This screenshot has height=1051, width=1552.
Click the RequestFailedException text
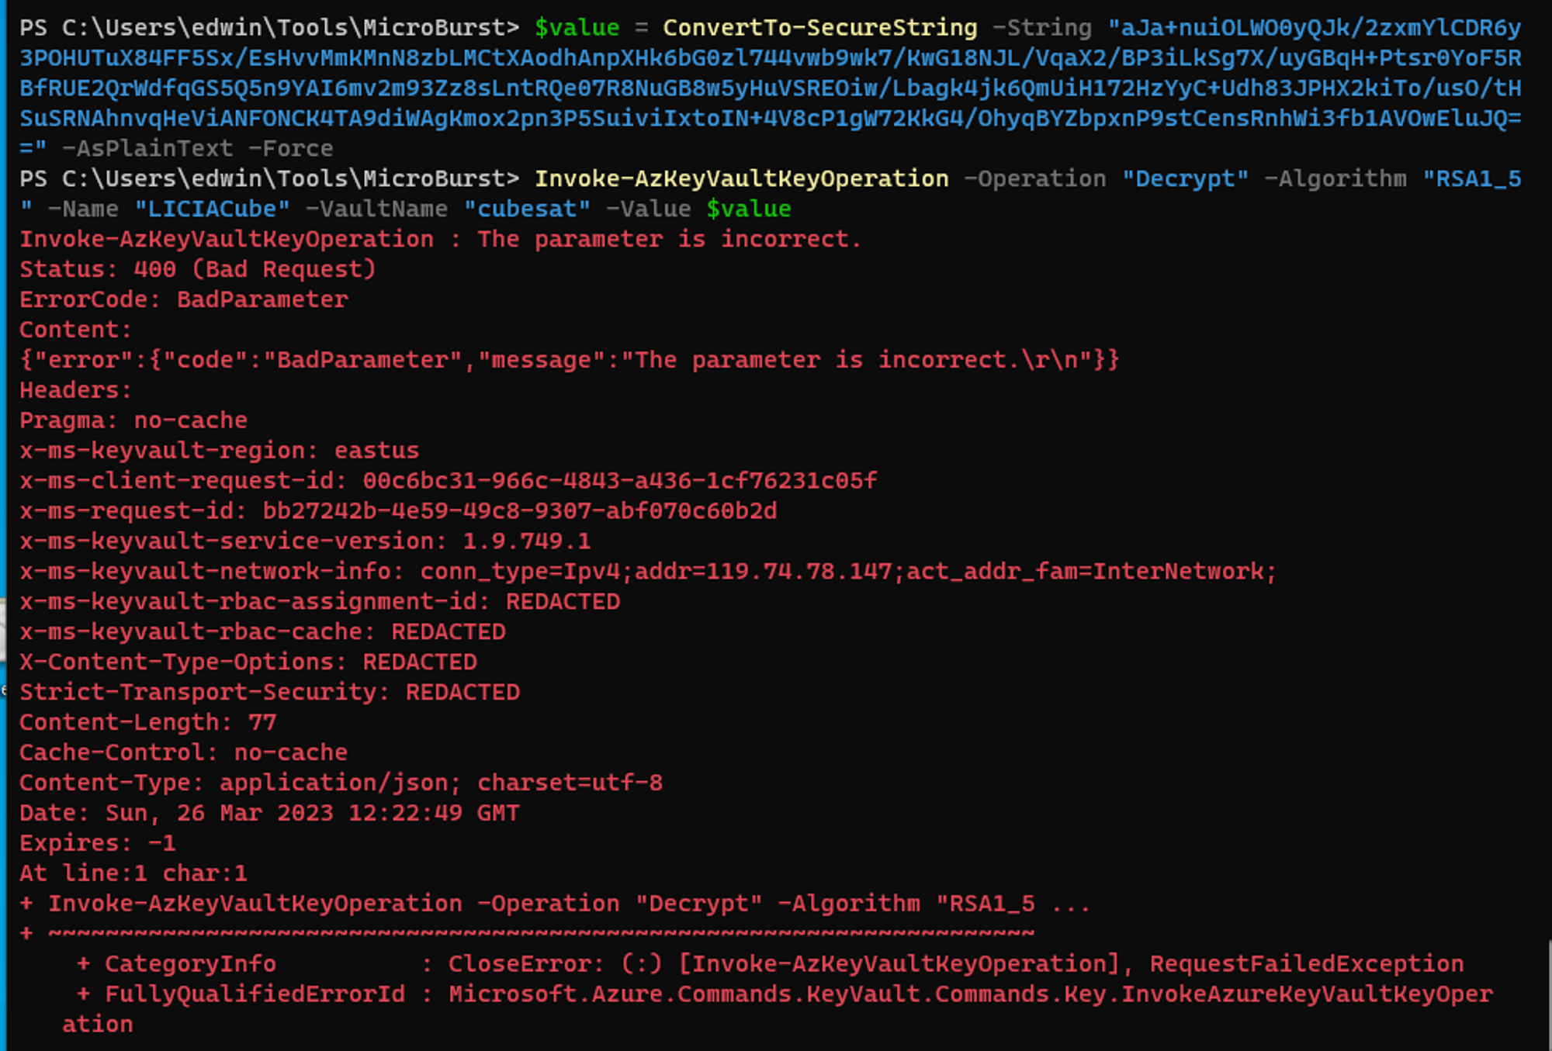[1306, 963]
